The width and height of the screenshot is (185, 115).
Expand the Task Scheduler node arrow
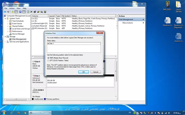(8, 21)
